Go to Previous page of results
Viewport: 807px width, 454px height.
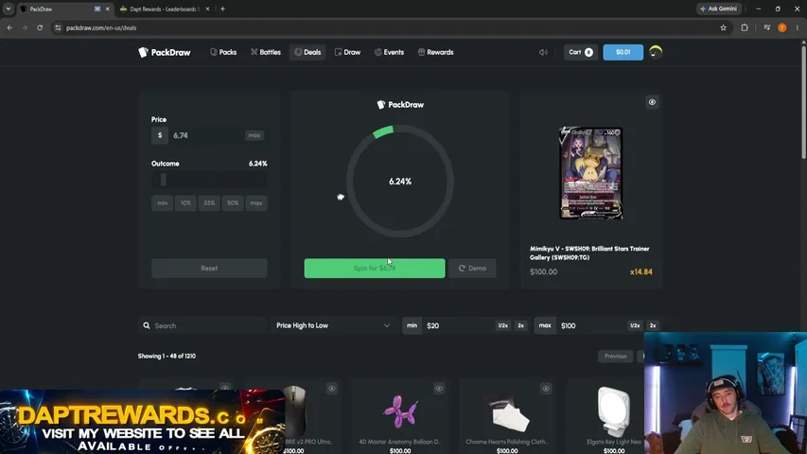click(616, 356)
